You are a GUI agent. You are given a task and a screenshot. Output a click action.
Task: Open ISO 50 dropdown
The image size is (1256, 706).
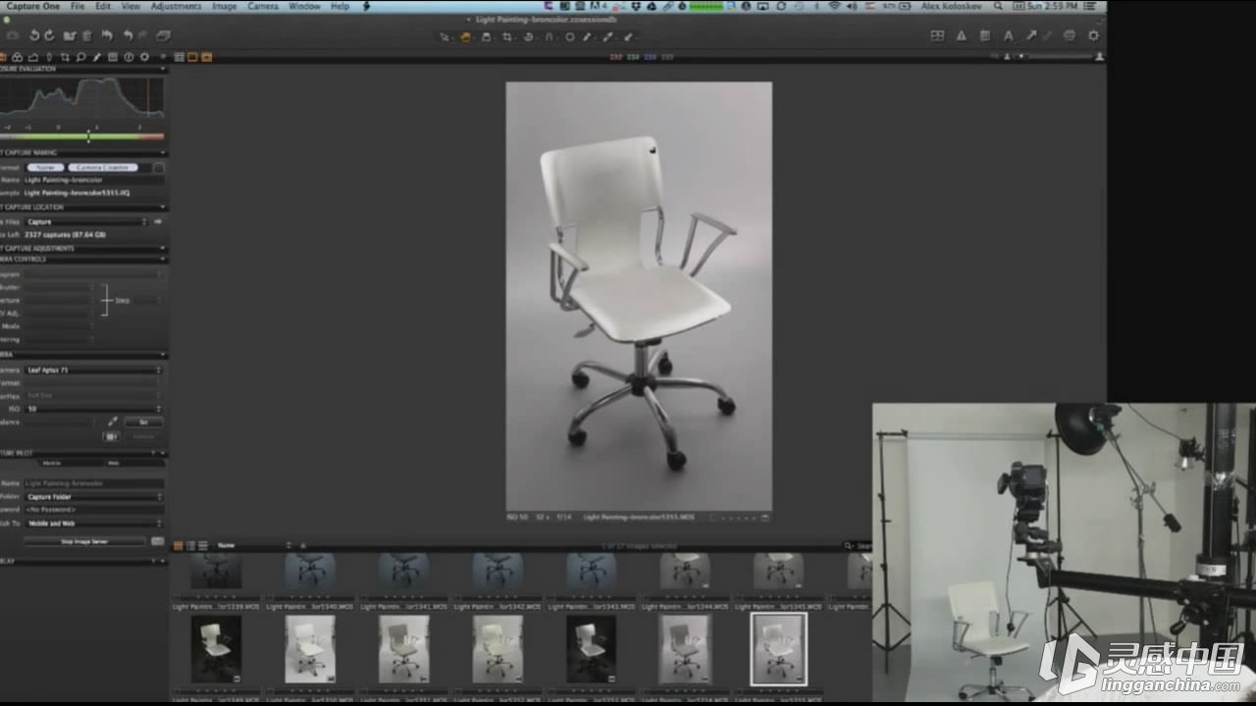click(x=93, y=409)
